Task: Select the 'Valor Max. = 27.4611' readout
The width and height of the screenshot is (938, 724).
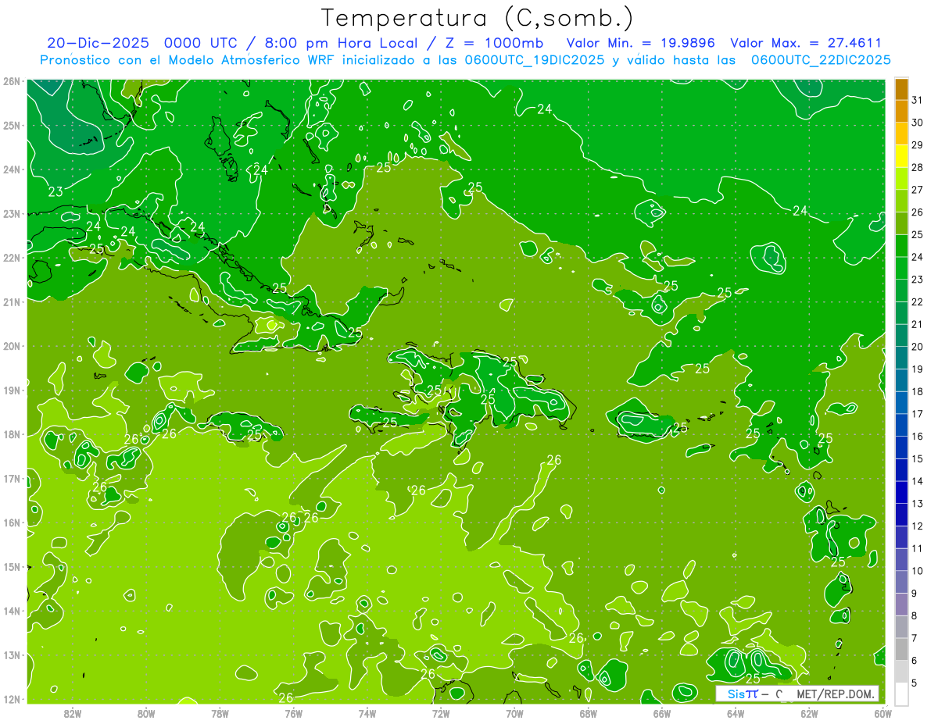Action: 806,43
